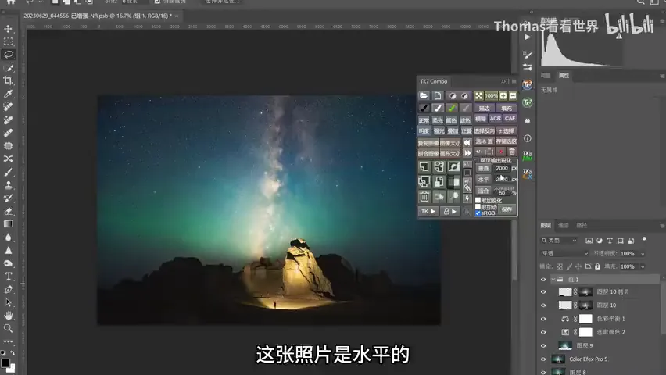Open the opacity 100% dropdown arrow

point(643,254)
